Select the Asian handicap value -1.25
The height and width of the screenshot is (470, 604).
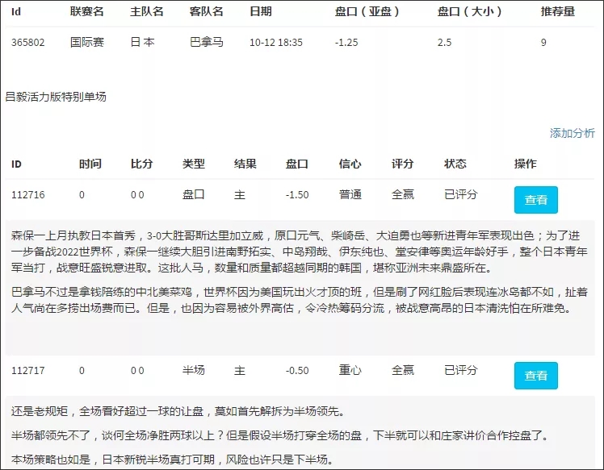[x=346, y=42]
